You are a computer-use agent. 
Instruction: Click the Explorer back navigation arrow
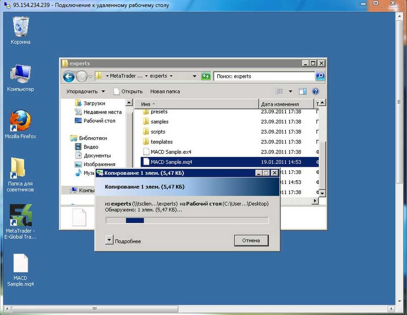pyautogui.click(x=69, y=76)
